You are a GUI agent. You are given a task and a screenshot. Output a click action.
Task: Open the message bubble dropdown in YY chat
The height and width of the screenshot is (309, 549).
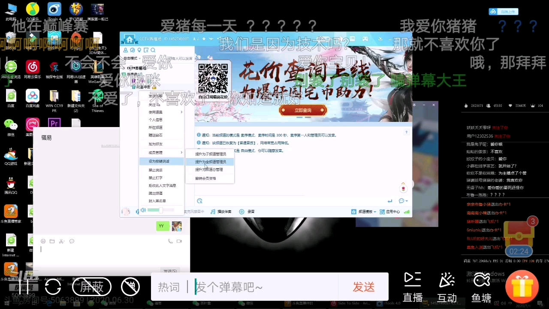pos(403,201)
